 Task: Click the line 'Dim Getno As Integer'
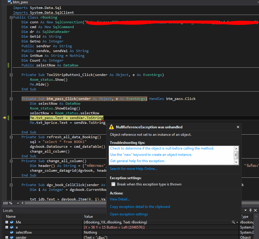click(43, 41)
